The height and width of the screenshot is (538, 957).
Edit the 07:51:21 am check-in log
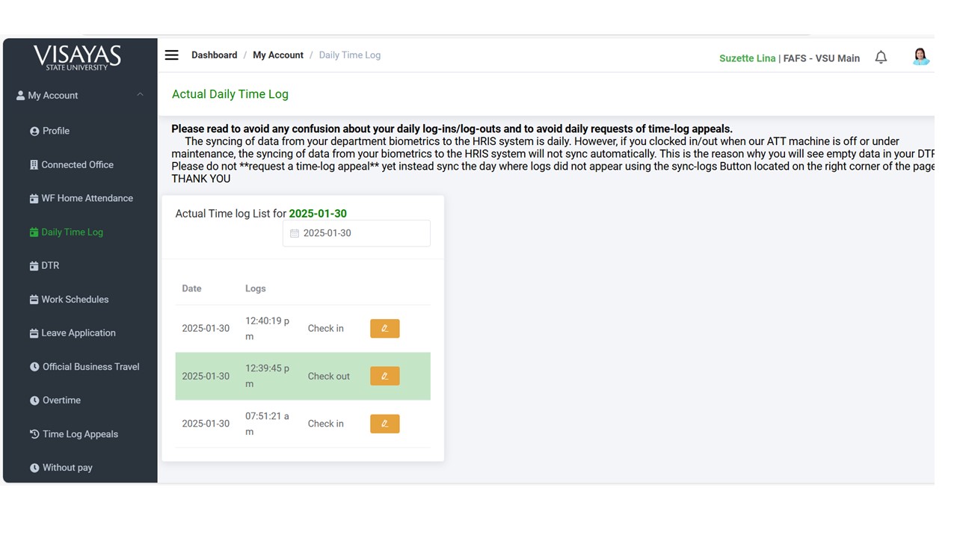tap(384, 424)
